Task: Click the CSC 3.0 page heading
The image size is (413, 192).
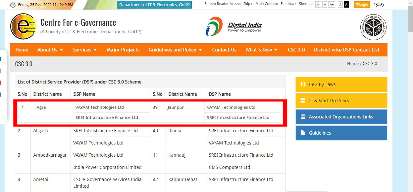Action: pyautogui.click(x=24, y=64)
